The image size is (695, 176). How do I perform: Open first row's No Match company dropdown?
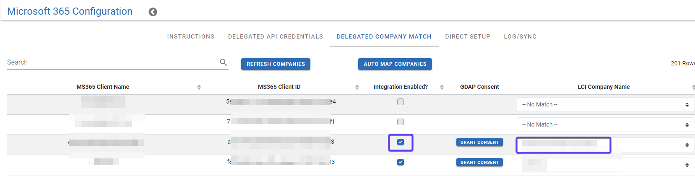(605, 104)
